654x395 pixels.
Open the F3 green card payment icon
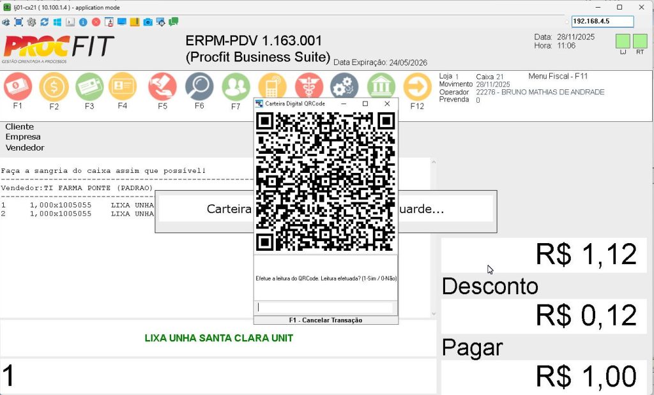click(x=89, y=86)
